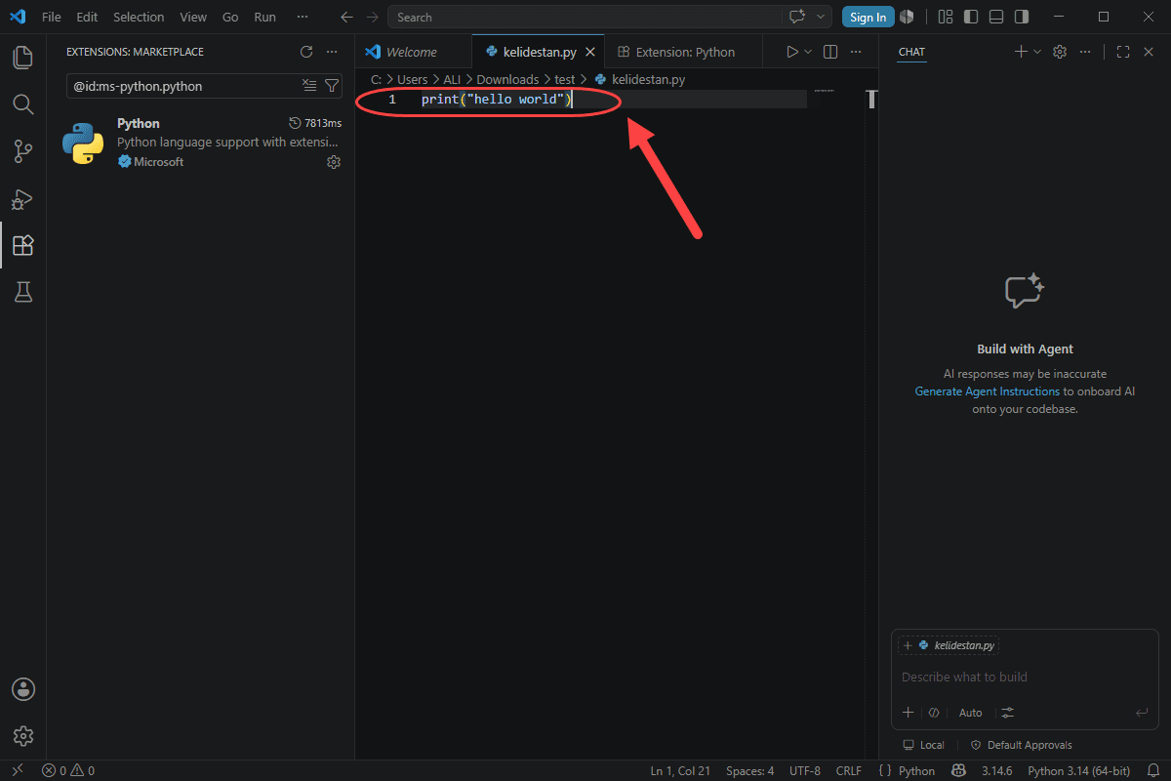The height and width of the screenshot is (781, 1171).
Task: Open Copilot status icon in status bar
Action: coord(959,770)
